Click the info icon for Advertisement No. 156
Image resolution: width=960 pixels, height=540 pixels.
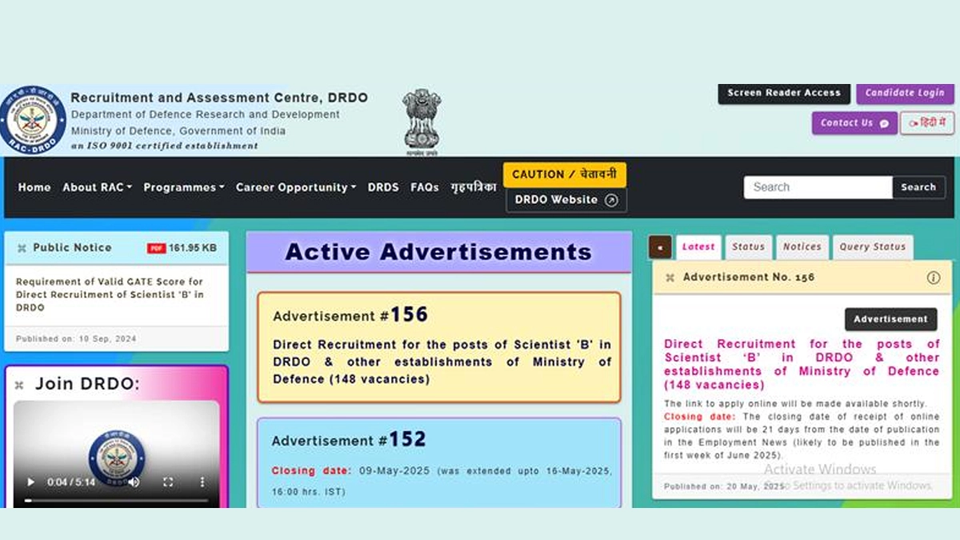[x=933, y=278]
